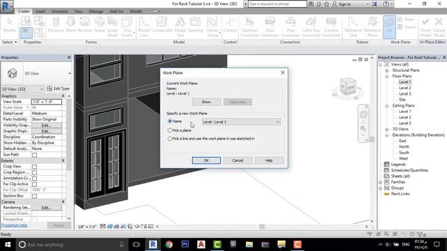Toggle the Crop Region Visible checkbox
The image size is (447, 251).
coord(34,172)
